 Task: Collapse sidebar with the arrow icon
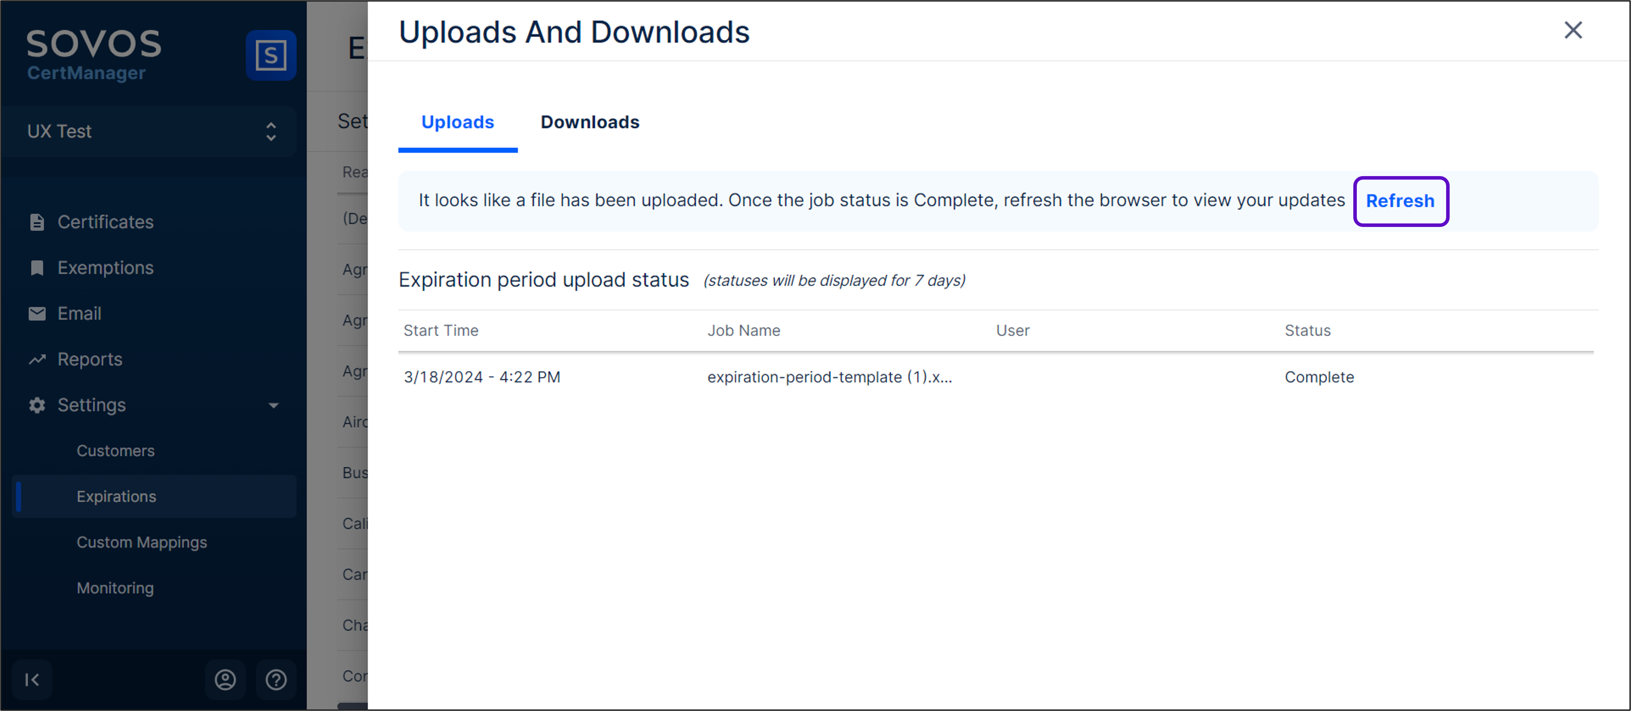(x=32, y=679)
